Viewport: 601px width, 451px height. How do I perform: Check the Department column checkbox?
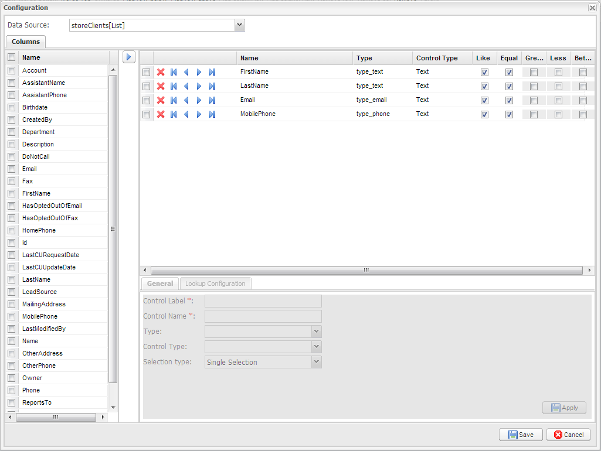(x=12, y=132)
